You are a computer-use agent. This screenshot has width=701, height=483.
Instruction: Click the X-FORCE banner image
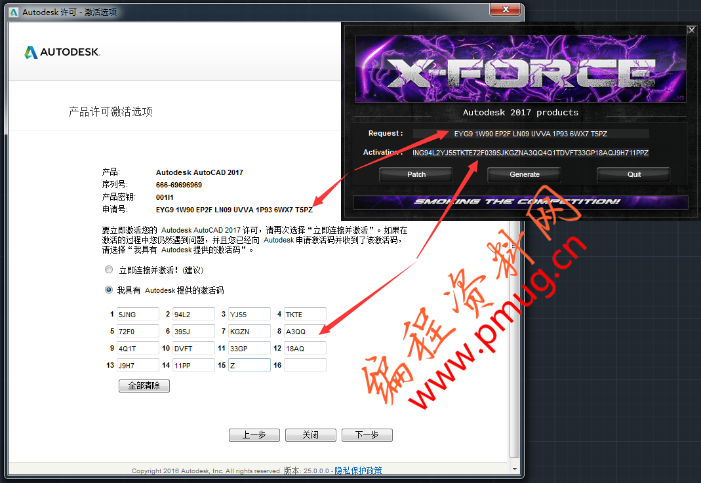coord(521,69)
